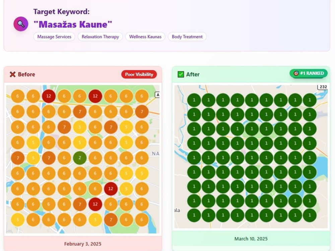
Task: Click the March 10, 2025 date
Action: click(251, 239)
